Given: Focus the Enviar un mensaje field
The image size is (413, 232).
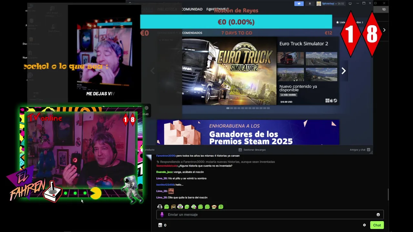Looking at the screenshot, I should pos(270,215).
